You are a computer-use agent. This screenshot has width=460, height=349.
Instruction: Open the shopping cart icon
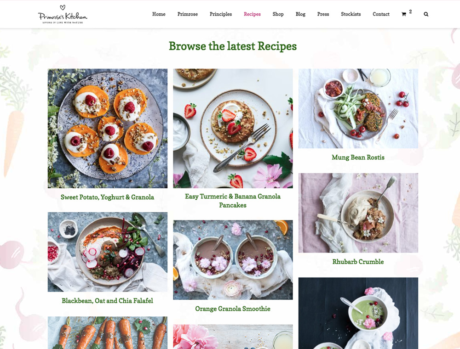tap(404, 14)
